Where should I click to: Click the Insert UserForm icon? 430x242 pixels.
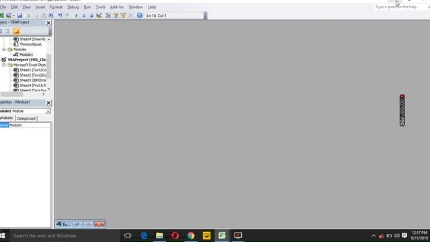click(x=9, y=15)
